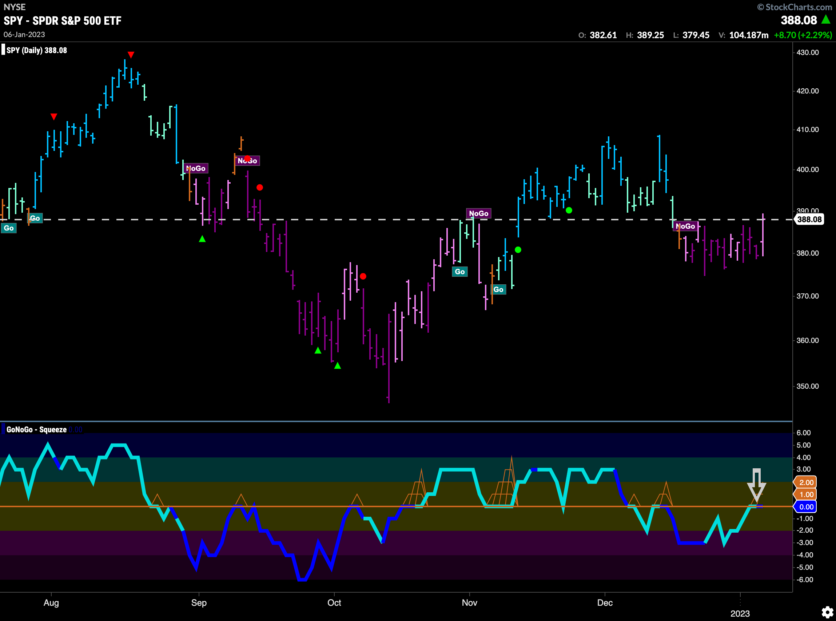Click the NYSE exchange label
The image size is (836, 621).
tap(15, 7)
